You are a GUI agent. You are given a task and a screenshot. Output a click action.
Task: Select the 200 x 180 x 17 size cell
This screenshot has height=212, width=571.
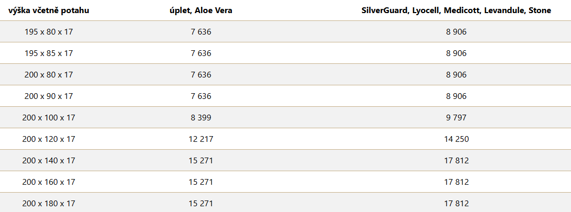(49, 203)
